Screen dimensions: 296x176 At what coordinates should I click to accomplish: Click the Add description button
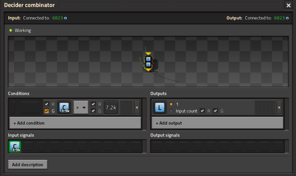tap(28, 165)
